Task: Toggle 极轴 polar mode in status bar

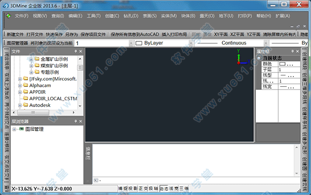Action: pyautogui.click(x=153, y=188)
